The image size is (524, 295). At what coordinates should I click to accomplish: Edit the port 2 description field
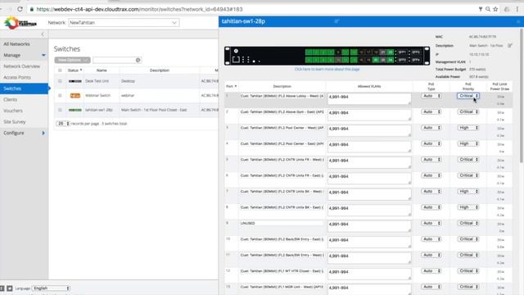282,112
